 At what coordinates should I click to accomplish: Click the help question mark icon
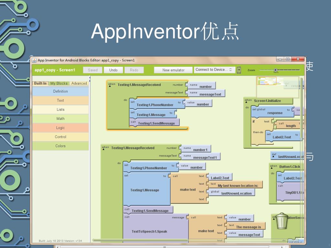click(239, 70)
